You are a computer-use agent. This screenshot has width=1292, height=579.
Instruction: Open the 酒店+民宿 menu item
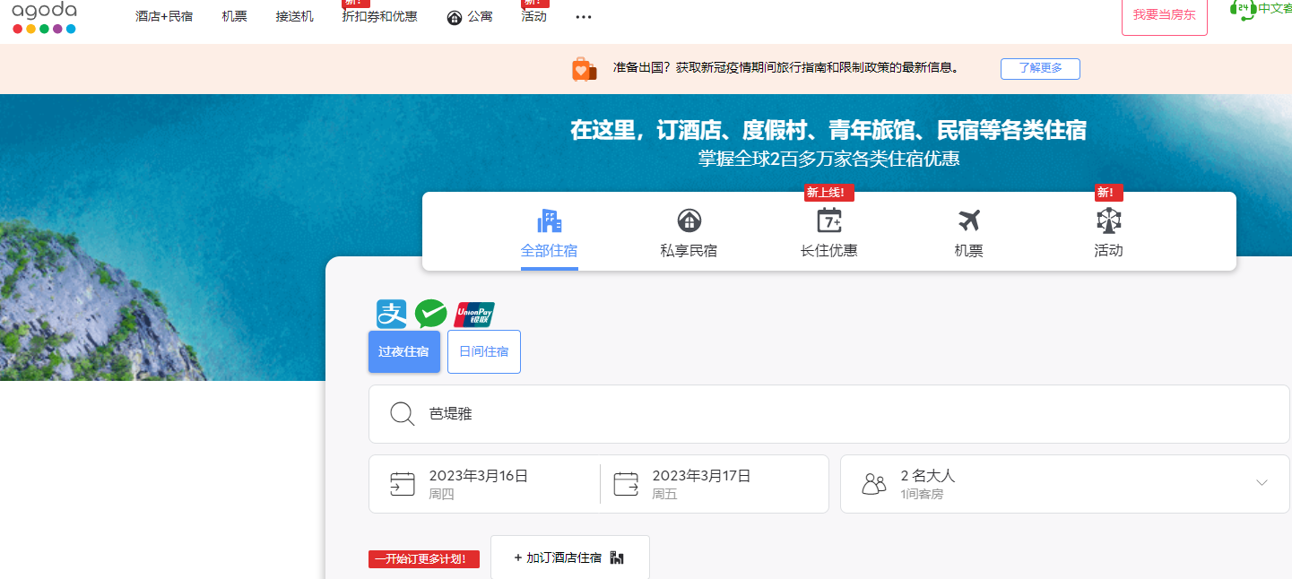coord(164,16)
